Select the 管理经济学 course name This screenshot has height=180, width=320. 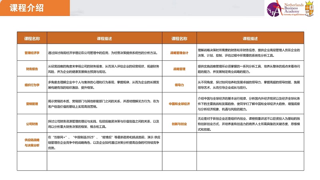click(x=32, y=53)
